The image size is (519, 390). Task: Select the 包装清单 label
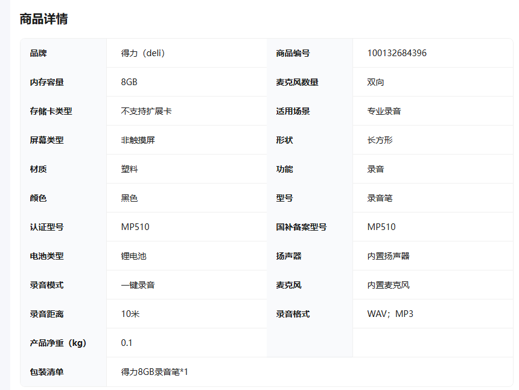click(46, 372)
